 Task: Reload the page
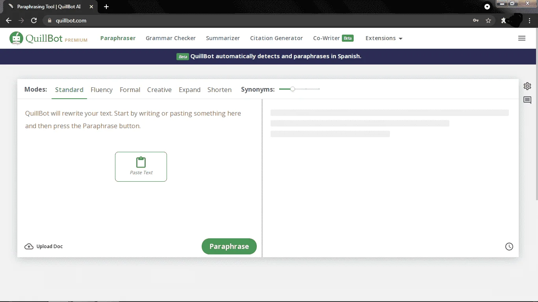coord(34,20)
